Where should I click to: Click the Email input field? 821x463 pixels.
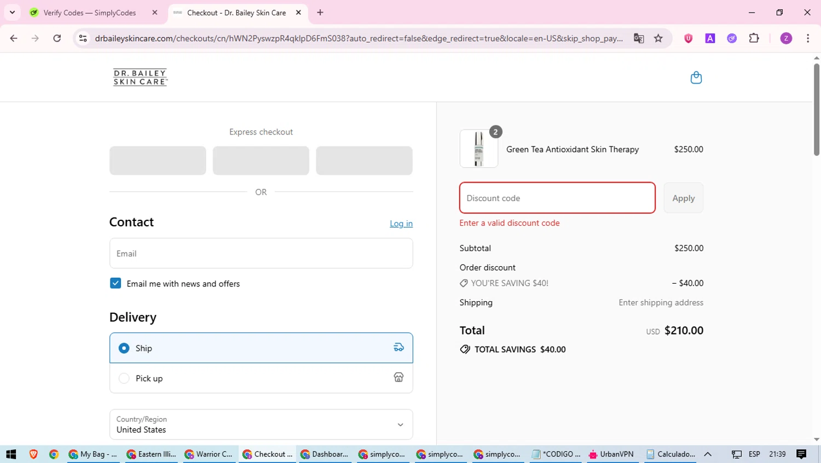coord(261,253)
